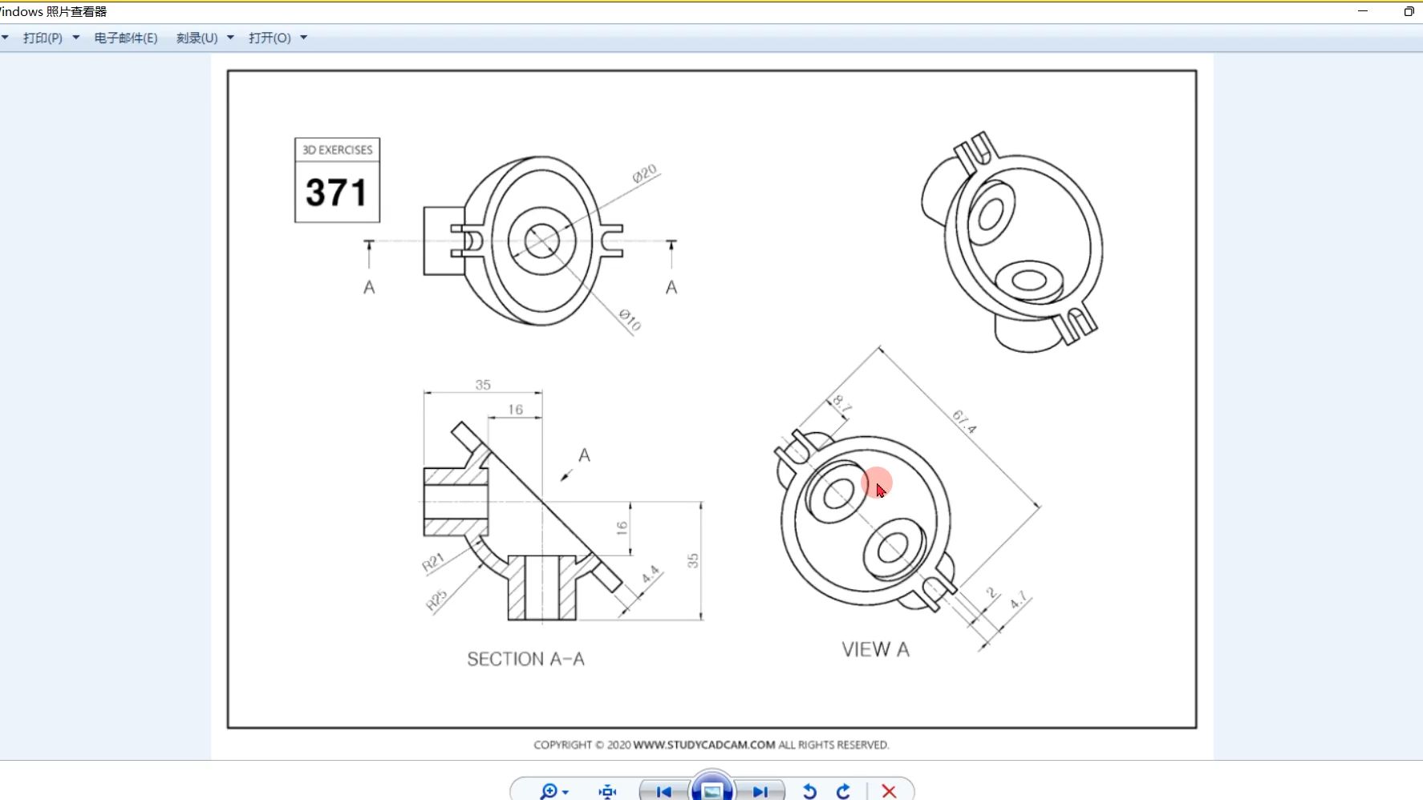Delete the photo with red X
1423x800 pixels.
point(889,791)
